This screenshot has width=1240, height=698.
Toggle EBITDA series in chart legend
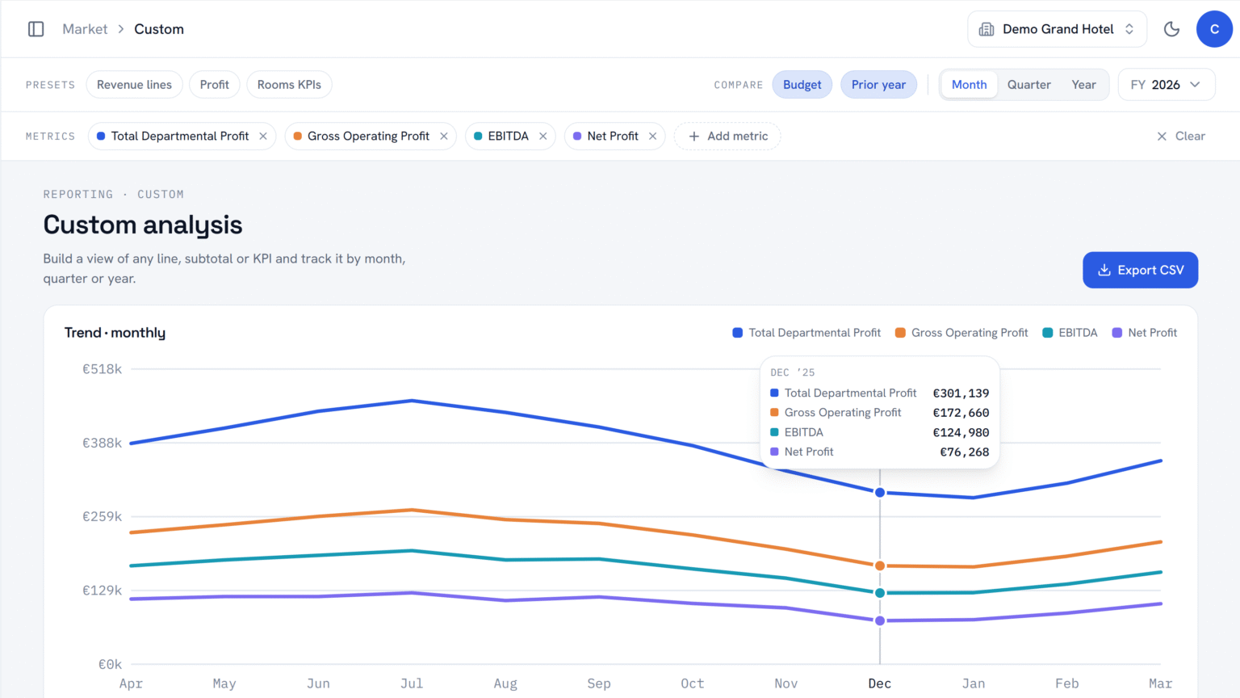1070,332
